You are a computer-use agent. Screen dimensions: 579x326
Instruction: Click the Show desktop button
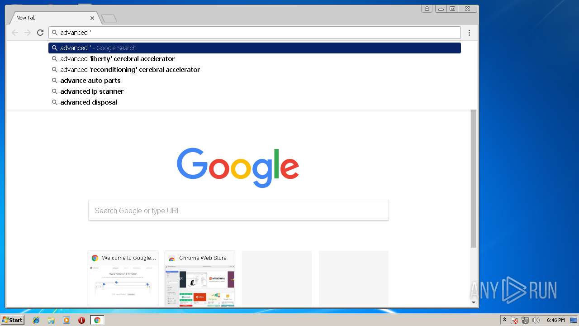click(x=574, y=321)
